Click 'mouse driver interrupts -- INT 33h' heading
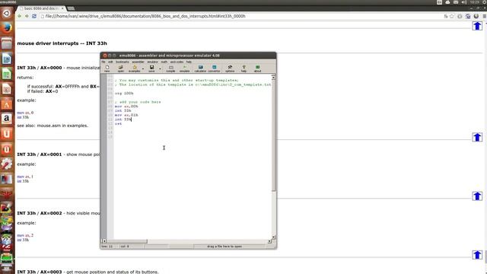This screenshot has height=274, width=487. 62,43
